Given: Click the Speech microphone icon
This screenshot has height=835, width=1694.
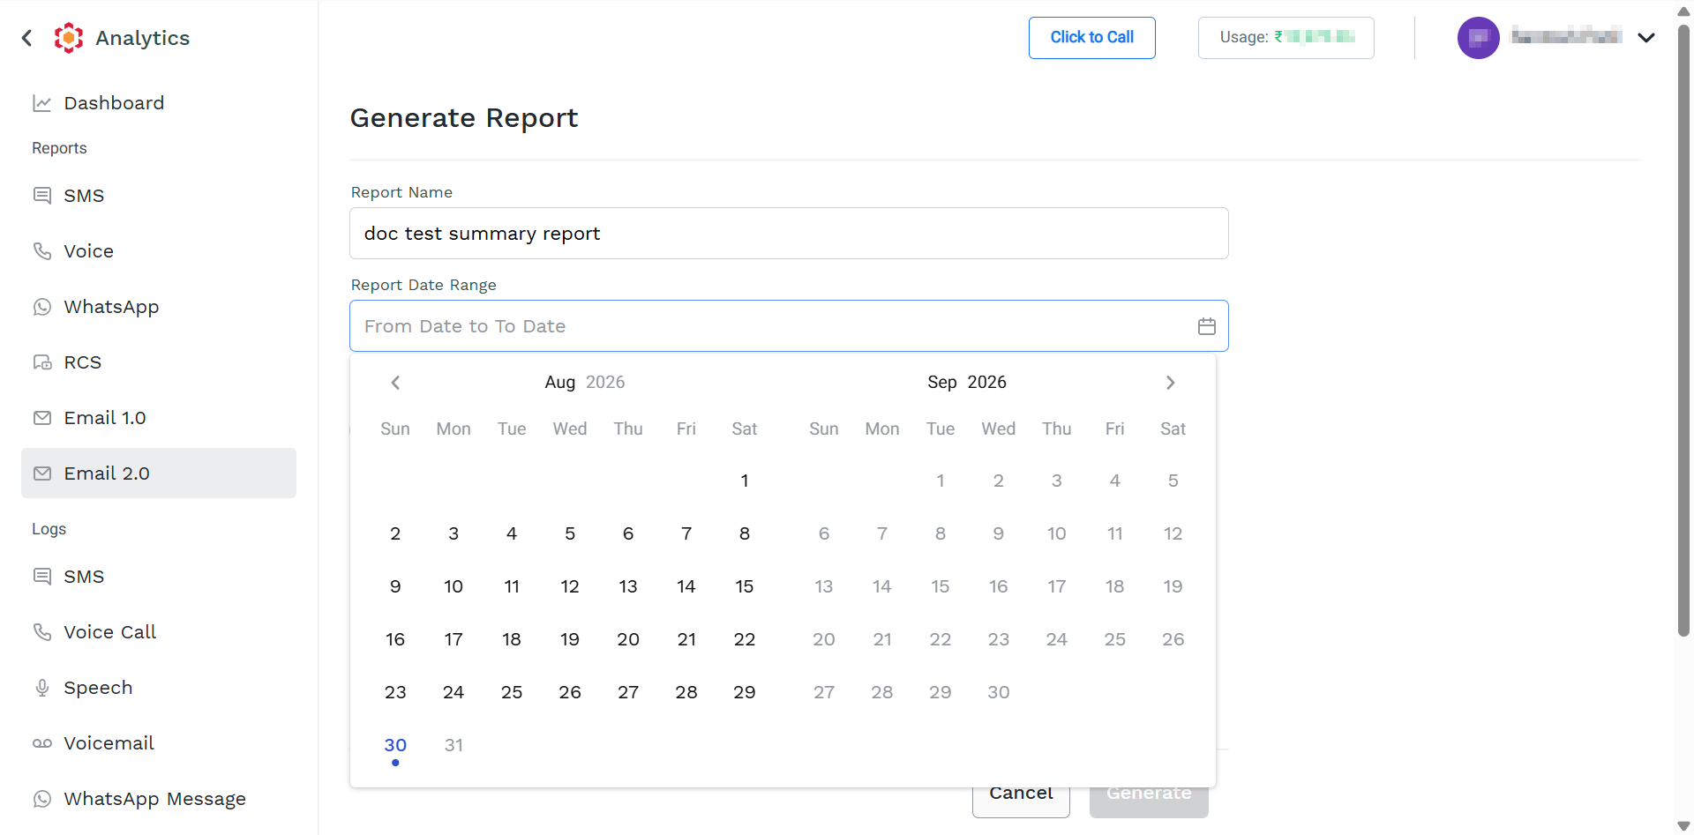Looking at the screenshot, I should click(42, 688).
